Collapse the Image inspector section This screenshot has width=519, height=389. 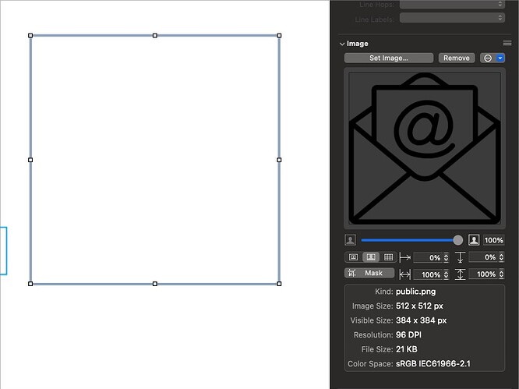coord(342,44)
